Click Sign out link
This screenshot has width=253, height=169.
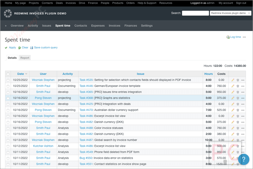click(x=241, y=3)
